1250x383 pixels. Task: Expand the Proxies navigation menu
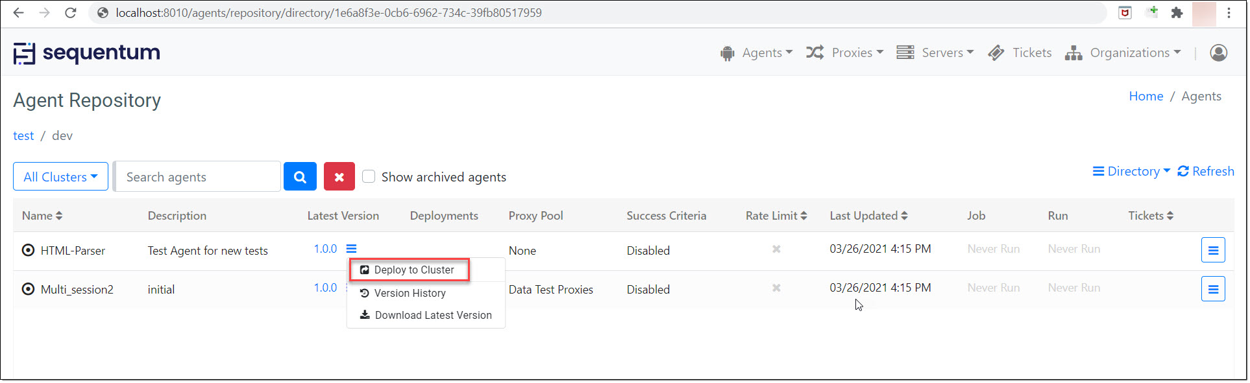click(x=844, y=52)
